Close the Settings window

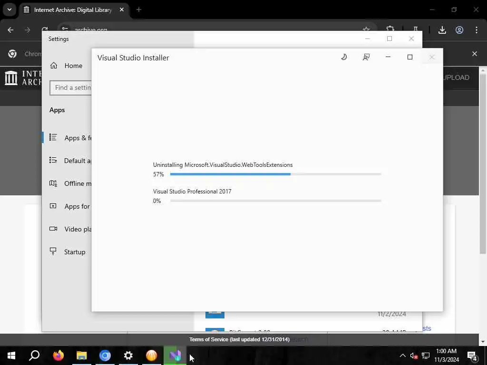pos(411,39)
